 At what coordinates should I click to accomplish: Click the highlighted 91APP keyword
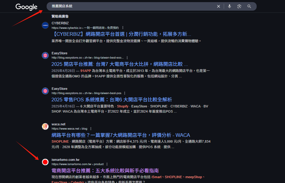pos(86,71)
